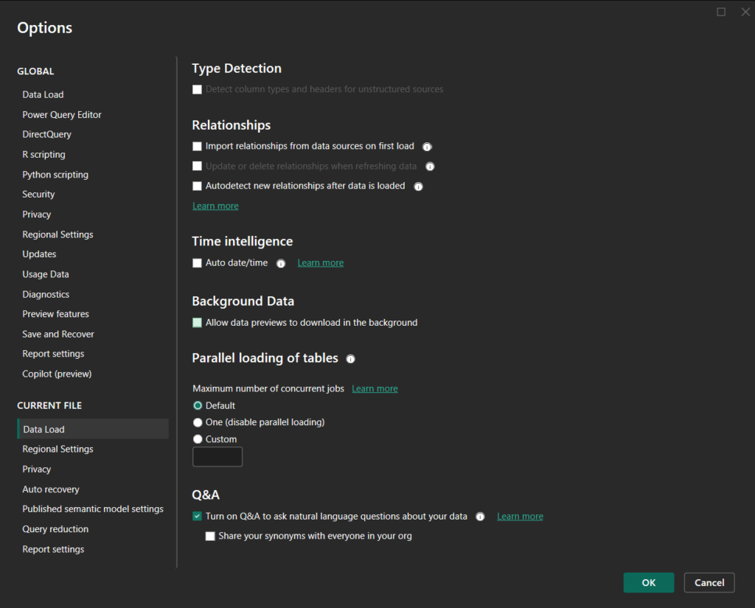The image size is (755, 608).
Task: Click info icon beside Autodetect new relationships
Action: [x=418, y=186]
